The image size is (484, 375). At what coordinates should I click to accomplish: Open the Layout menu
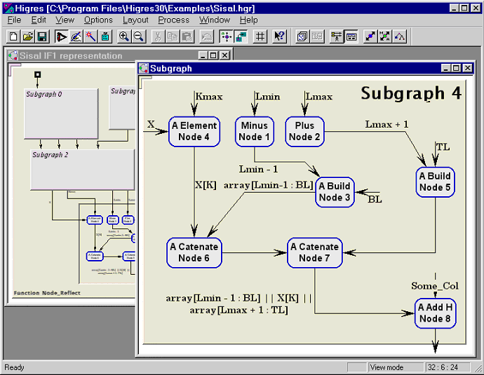tap(135, 20)
